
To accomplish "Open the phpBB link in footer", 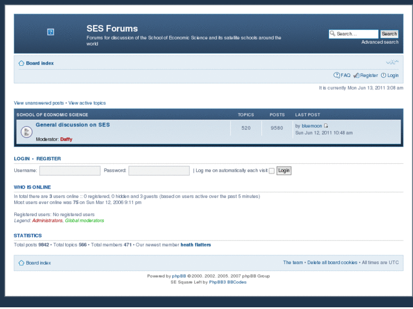I will 179,276.
